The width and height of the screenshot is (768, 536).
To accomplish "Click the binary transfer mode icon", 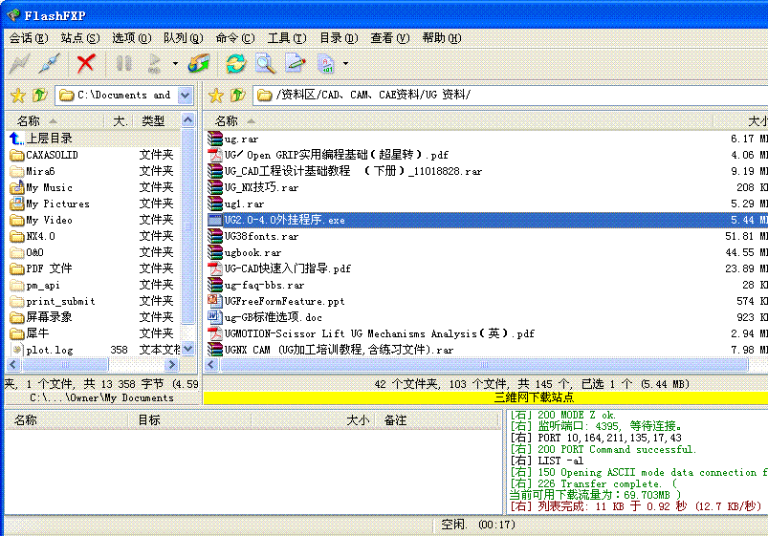I will [x=326, y=64].
